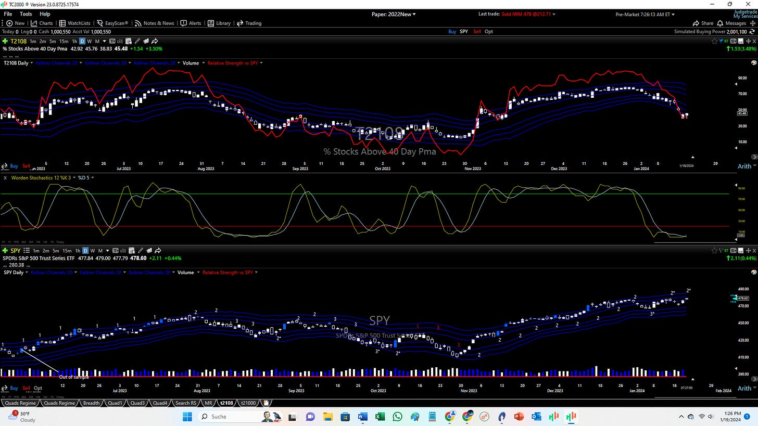Close the T2108 chart panel with its X
The image size is (758, 426).
pos(754,41)
